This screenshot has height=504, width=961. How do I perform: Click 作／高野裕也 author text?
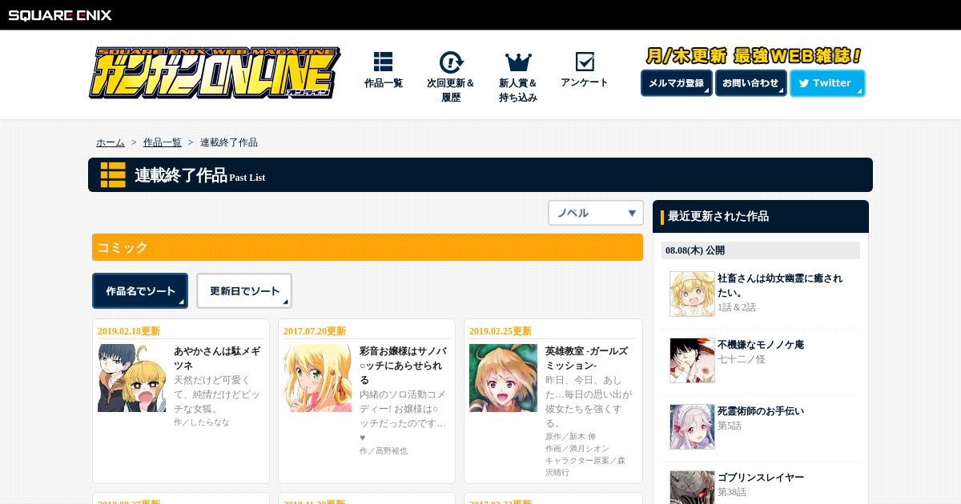point(384,450)
